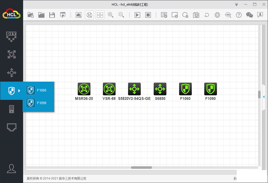The image size is (268, 183).
Task: Open the CMD command lookup
Action: [x=228, y=15]
